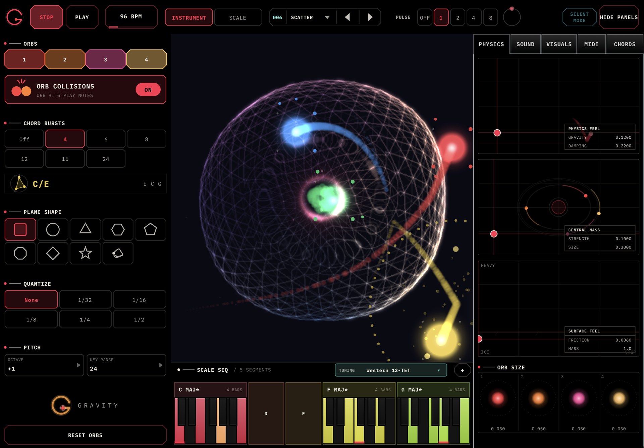The height and width of the screenshot is (448, 644).
Task: Toggle Orb Collisions ON switch
Action: [148, 90]
